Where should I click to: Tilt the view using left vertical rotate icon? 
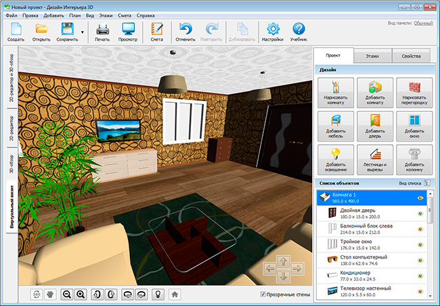(x=97, y=294)
